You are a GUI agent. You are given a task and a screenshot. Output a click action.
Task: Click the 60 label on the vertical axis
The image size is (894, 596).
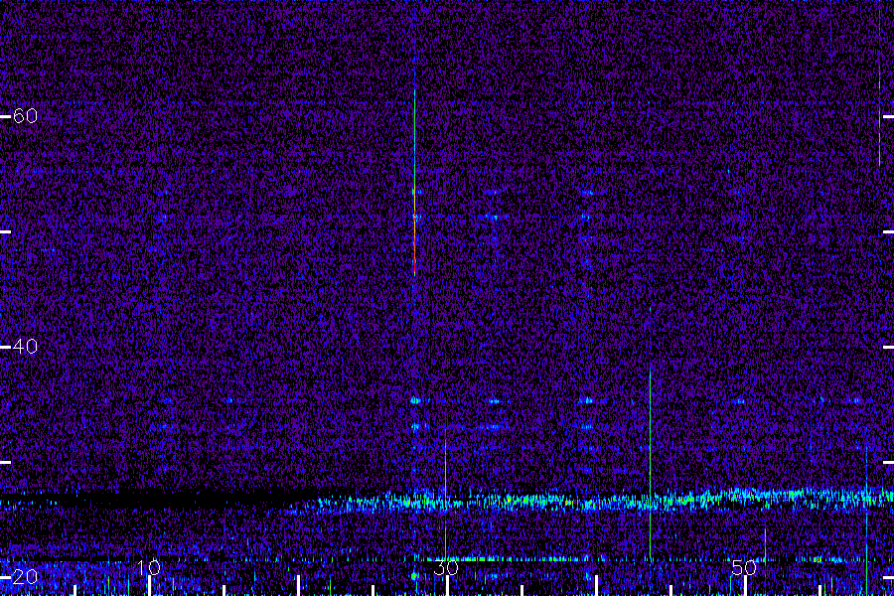(x=25, y=116)
